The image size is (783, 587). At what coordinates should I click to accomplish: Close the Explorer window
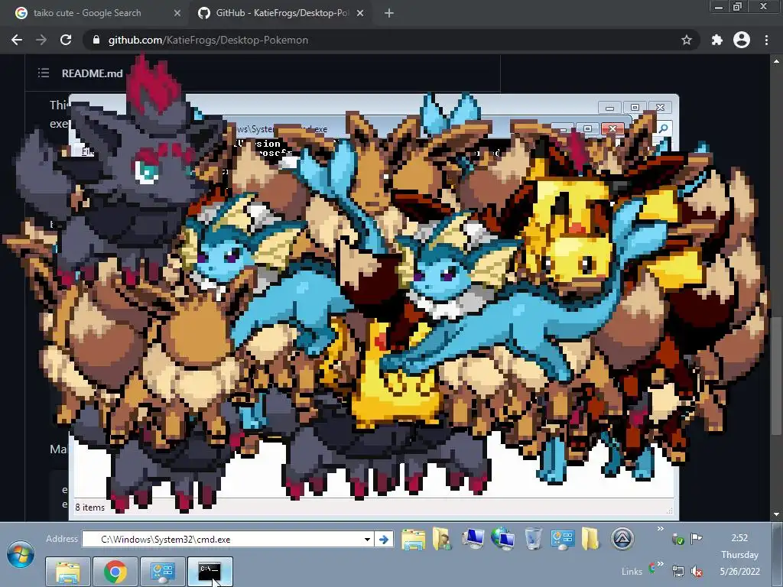click(x=660, y=108)
